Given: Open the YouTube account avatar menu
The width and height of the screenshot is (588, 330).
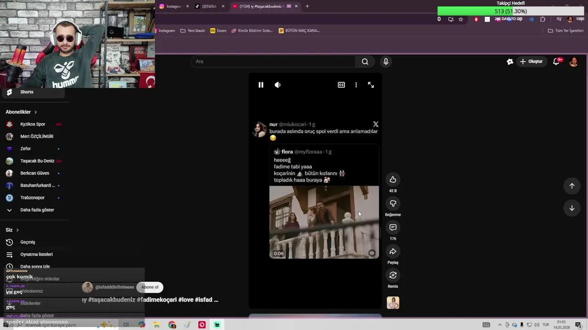Looking at the screenshot, I should 574,61.
